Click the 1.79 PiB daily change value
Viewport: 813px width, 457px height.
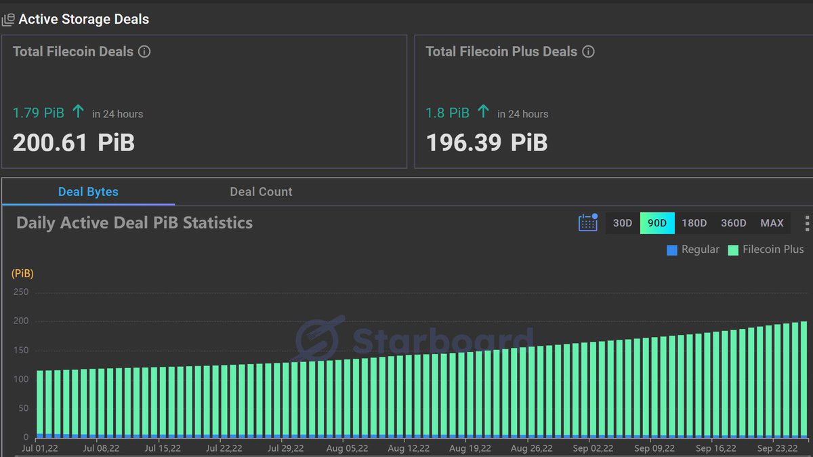coord(39,113)
